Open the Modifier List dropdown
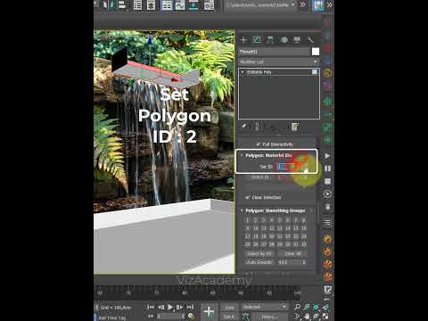The width and height of the screenshot is (428, 321). tap(278, 62)
